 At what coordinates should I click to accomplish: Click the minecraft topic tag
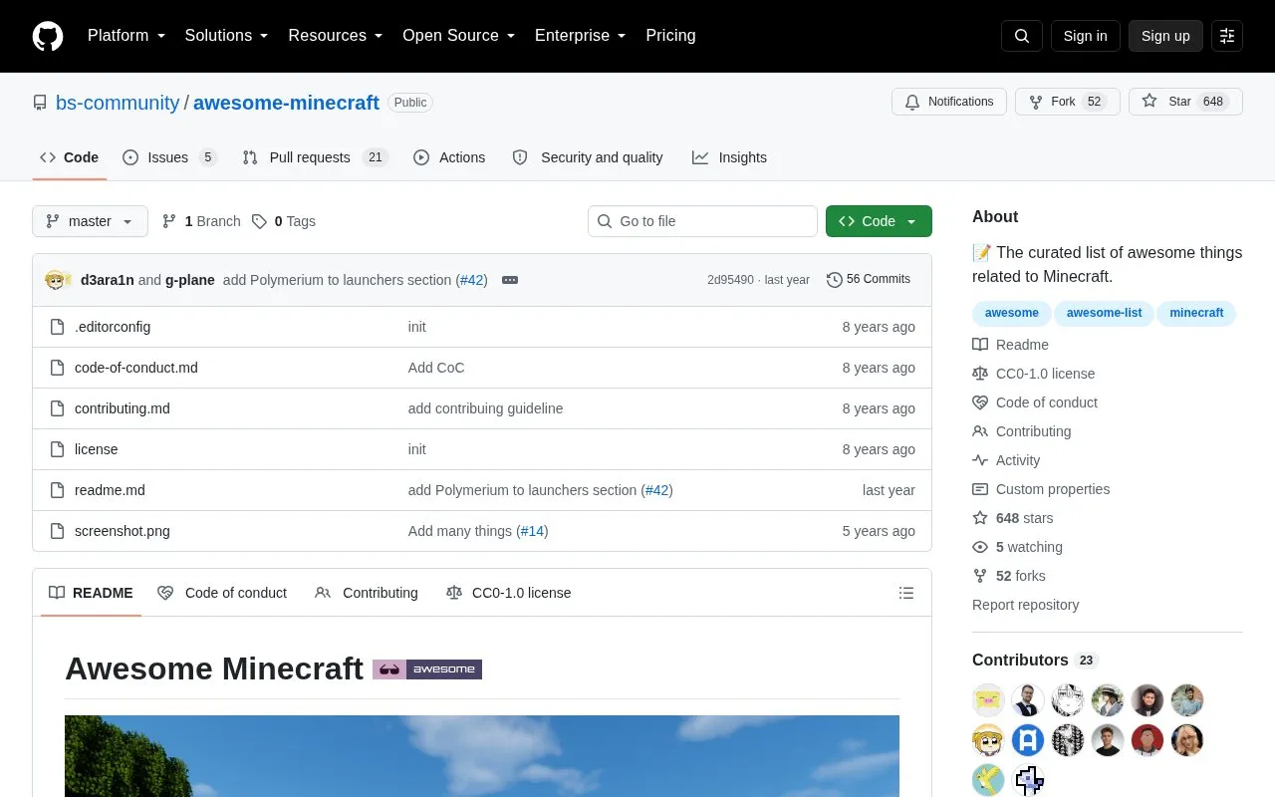coord(1196,313)
